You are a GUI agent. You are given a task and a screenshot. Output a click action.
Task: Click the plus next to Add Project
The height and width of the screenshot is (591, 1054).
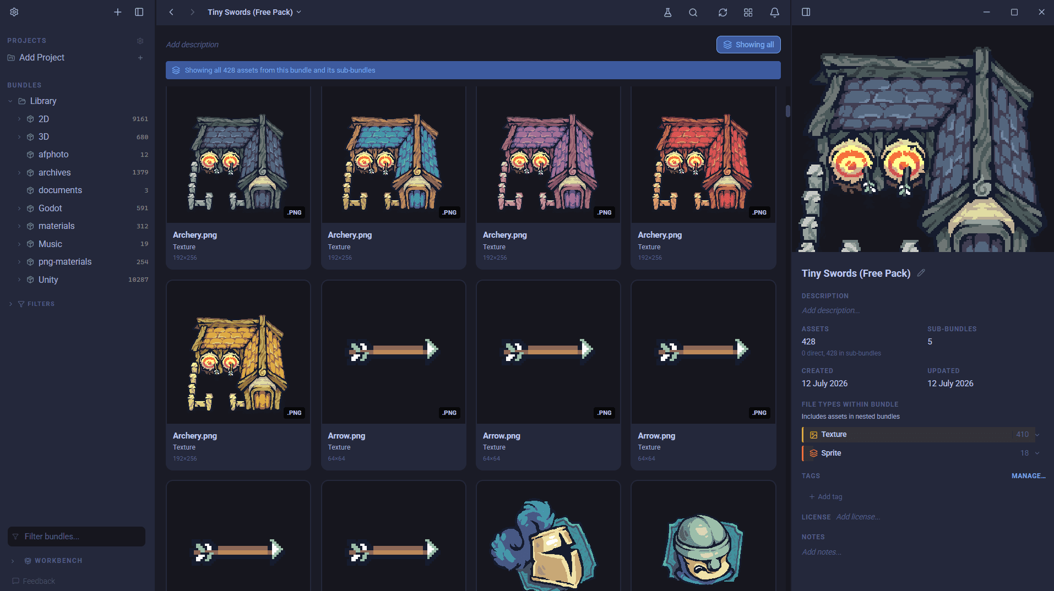point(140,58)
